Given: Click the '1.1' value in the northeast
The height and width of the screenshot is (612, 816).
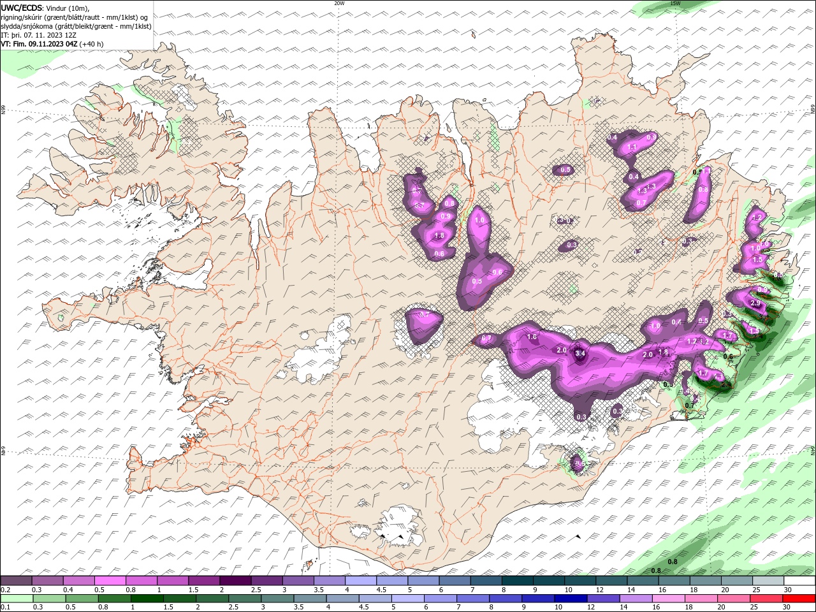Looking at the screenshot, I should click(632, 147).
